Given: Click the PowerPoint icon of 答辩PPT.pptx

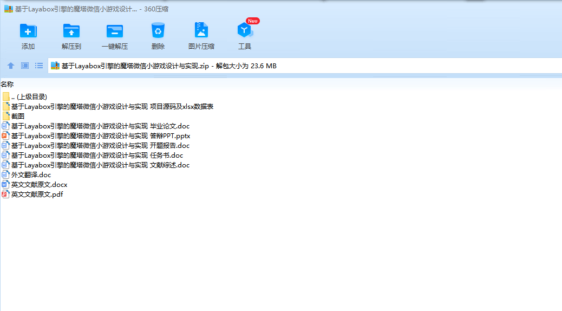Looking at the screenshot, I should click(5, 135).
